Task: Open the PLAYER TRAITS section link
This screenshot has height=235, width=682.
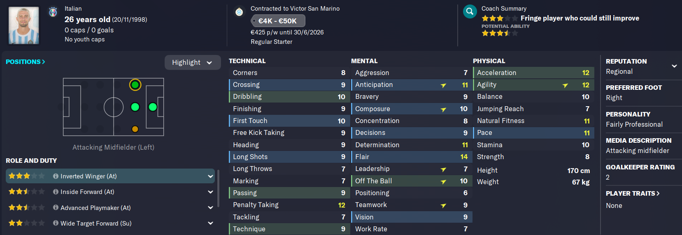Action: tap(633, 194)
